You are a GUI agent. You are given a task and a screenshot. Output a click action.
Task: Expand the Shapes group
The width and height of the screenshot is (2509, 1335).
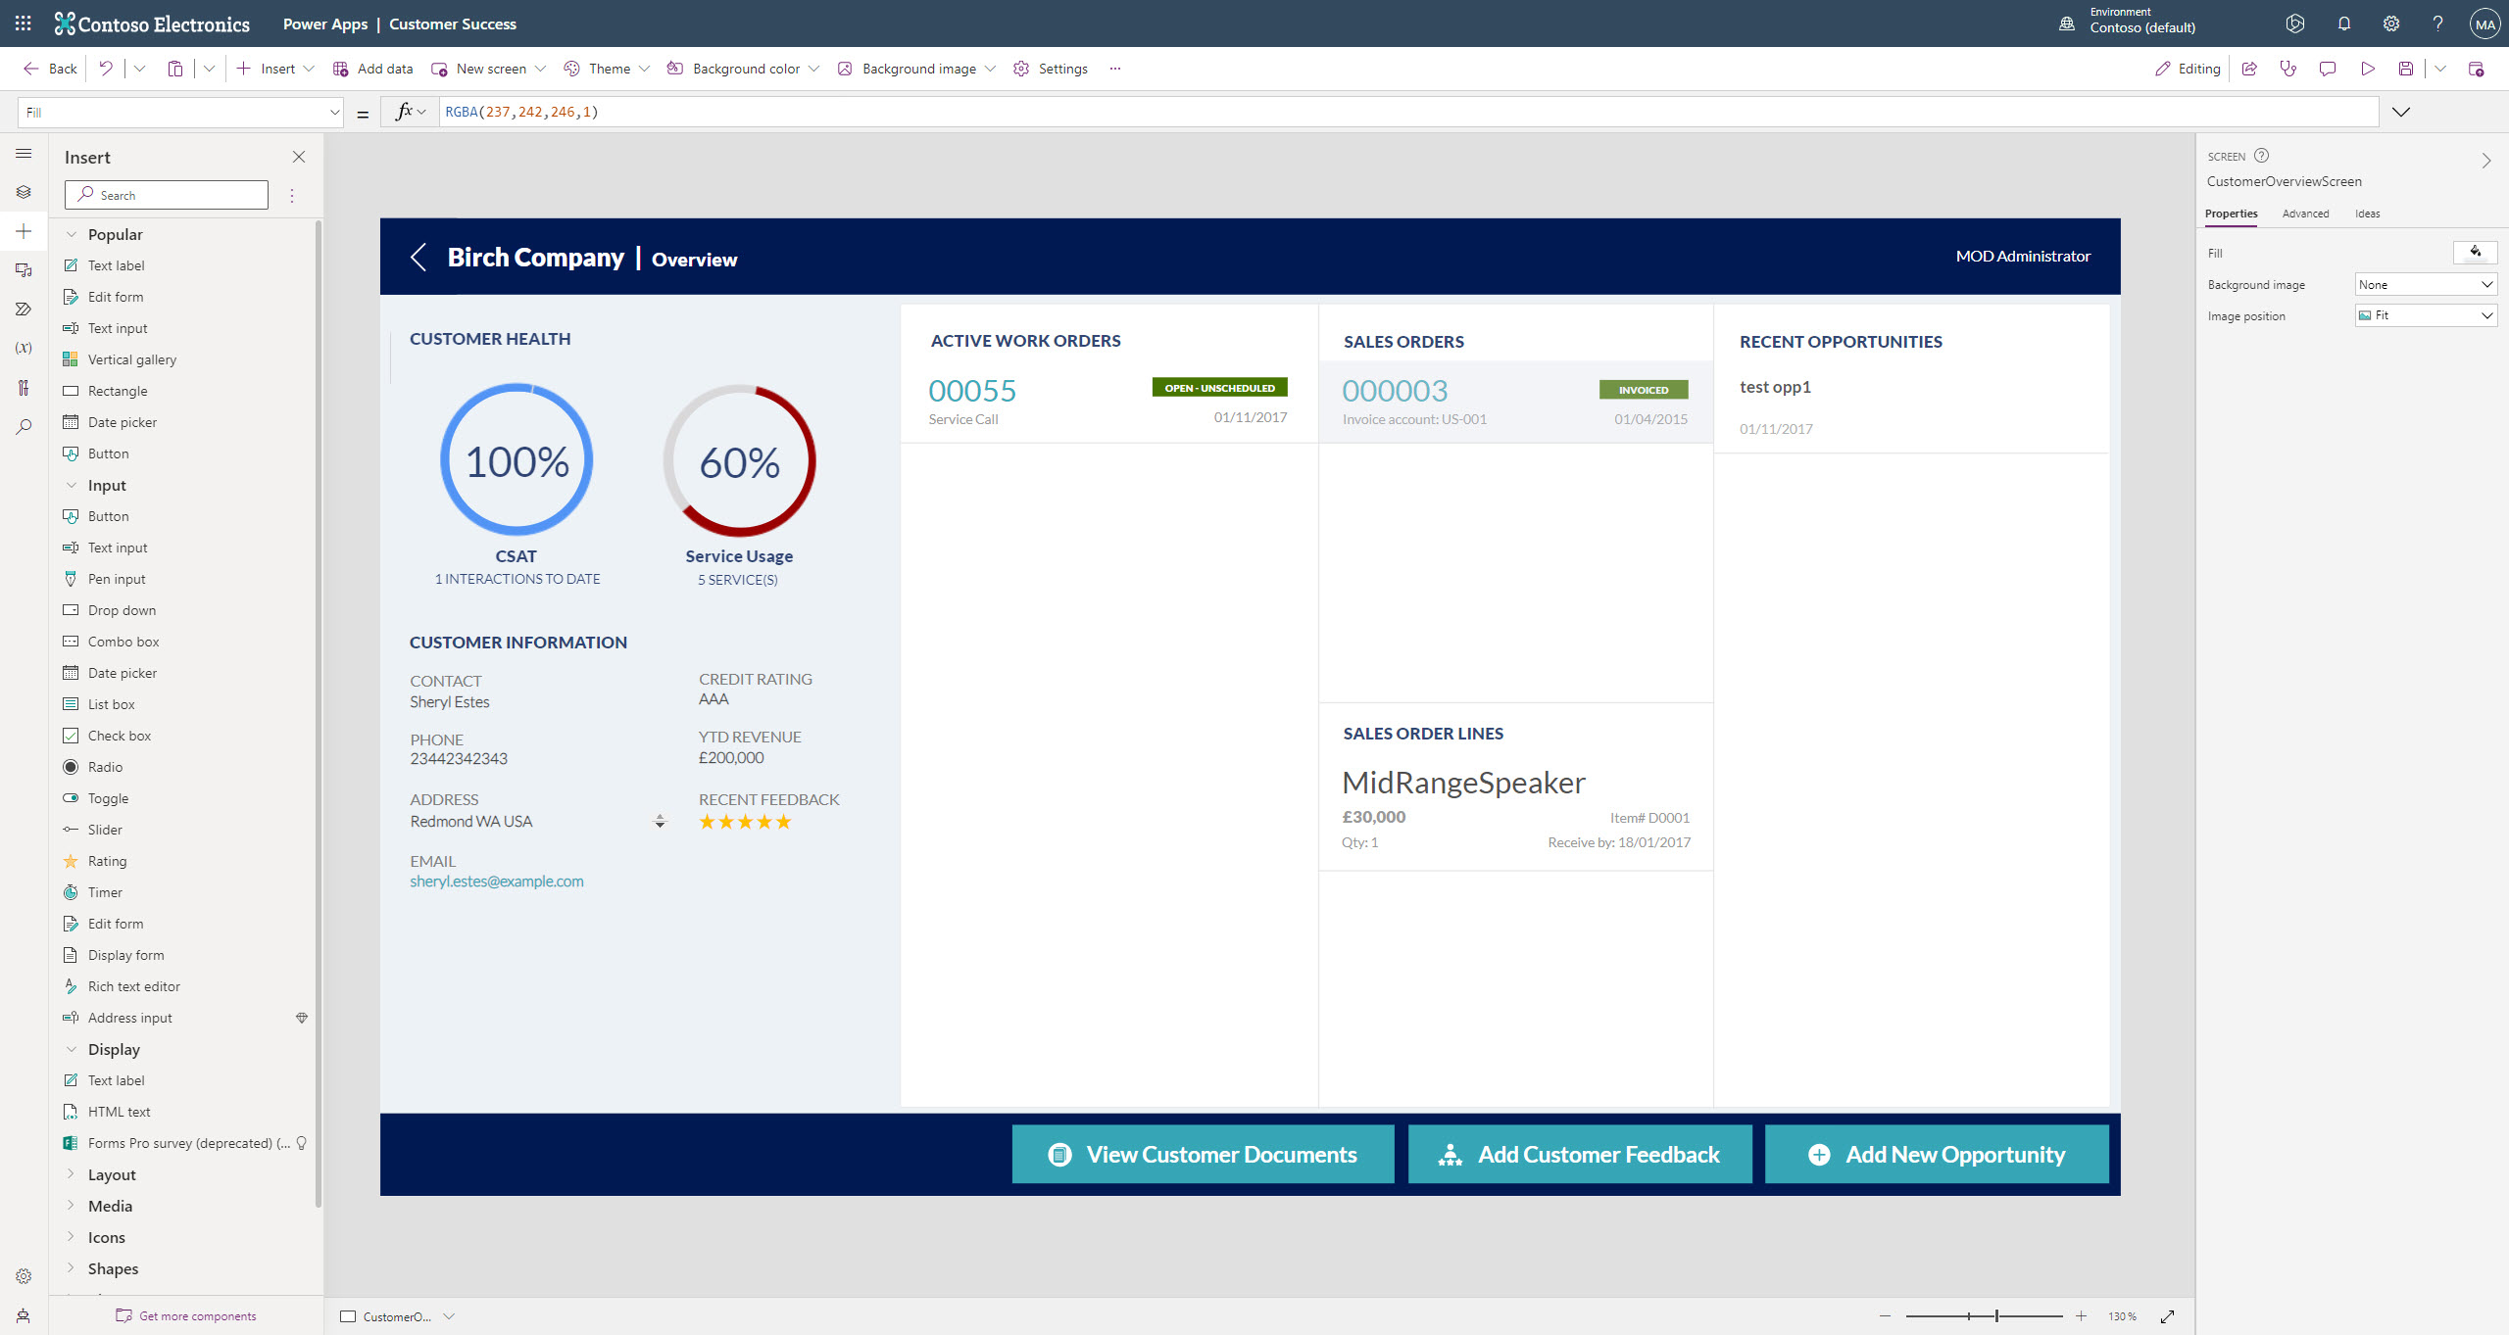coord(71,1268)
